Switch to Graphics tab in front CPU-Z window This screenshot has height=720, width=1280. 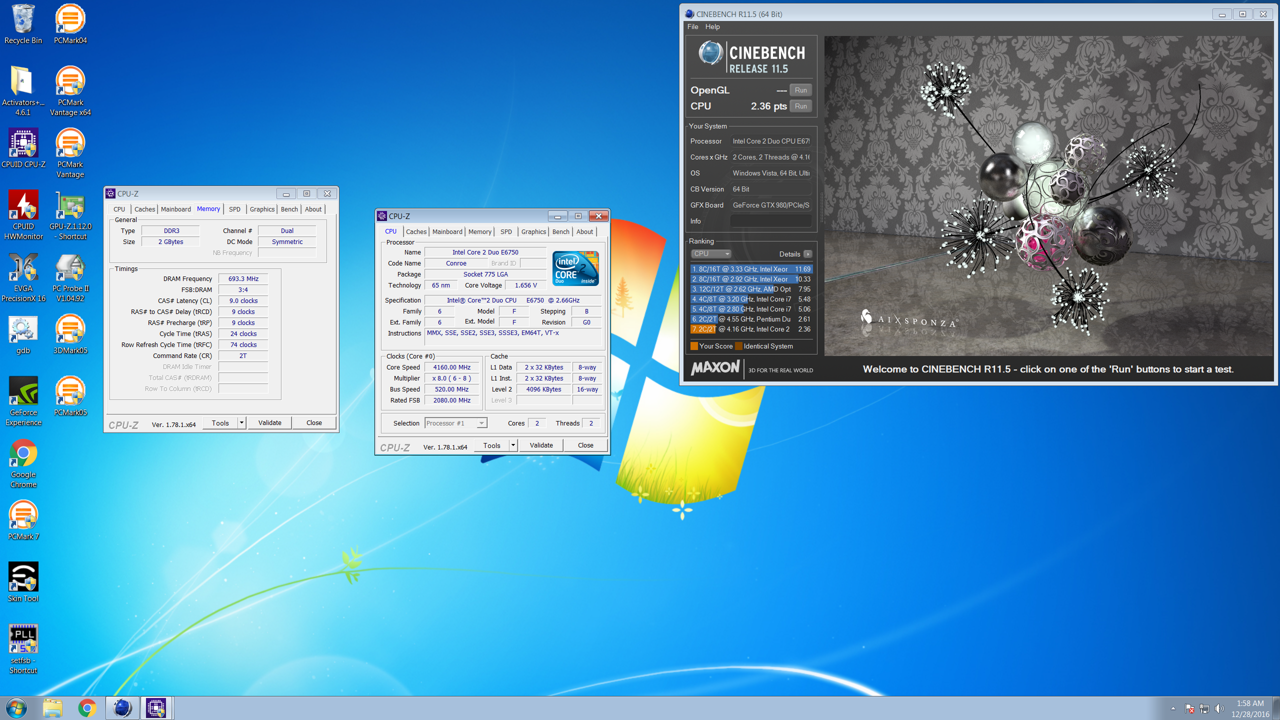[x=533, y=231]
